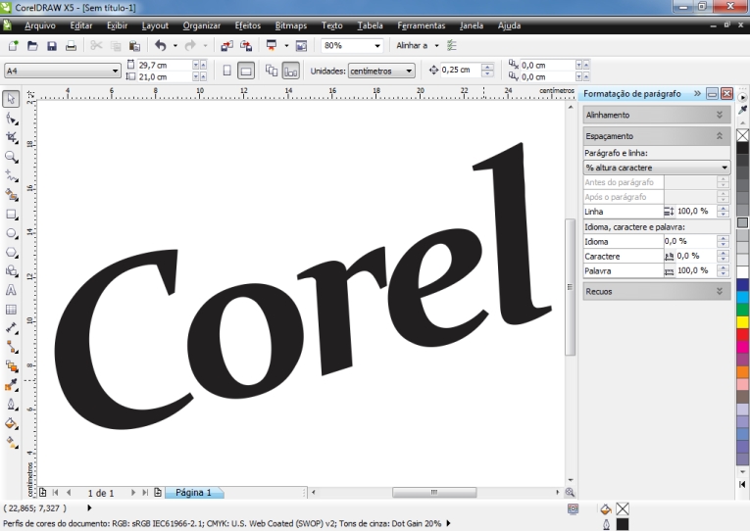750x531 pixels.
Task: Select the Ellipse tool
Action: click(11, 233)
